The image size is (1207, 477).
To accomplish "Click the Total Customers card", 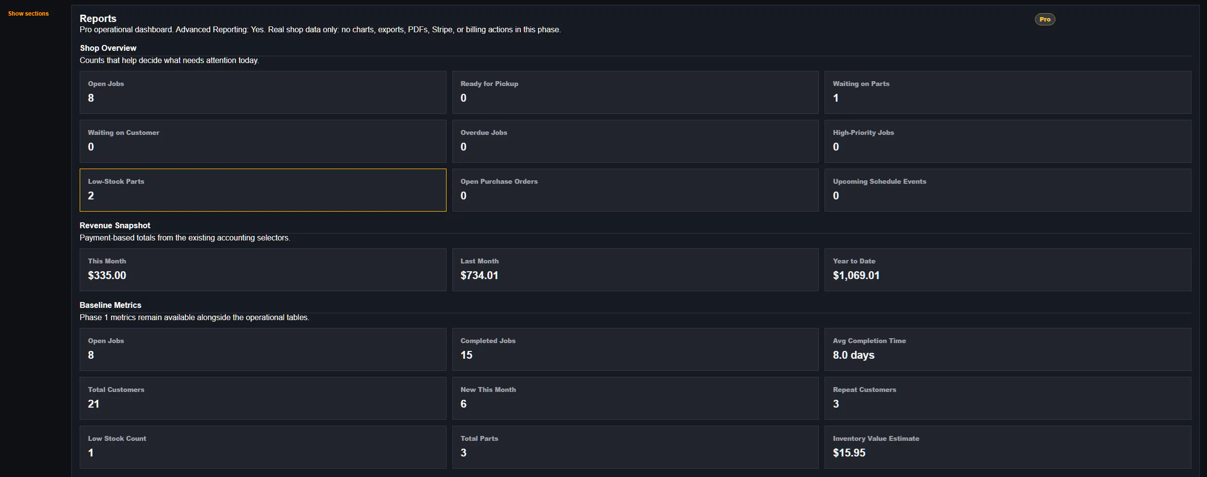I will tap(263, 398).
